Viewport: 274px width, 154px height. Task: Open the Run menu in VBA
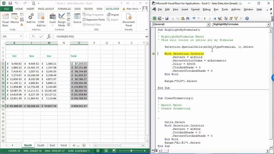216,9
